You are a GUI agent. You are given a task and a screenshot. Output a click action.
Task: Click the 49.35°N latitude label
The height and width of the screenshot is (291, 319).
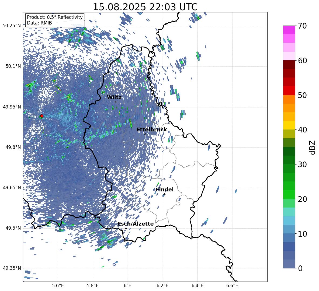[x=12, y=268]
